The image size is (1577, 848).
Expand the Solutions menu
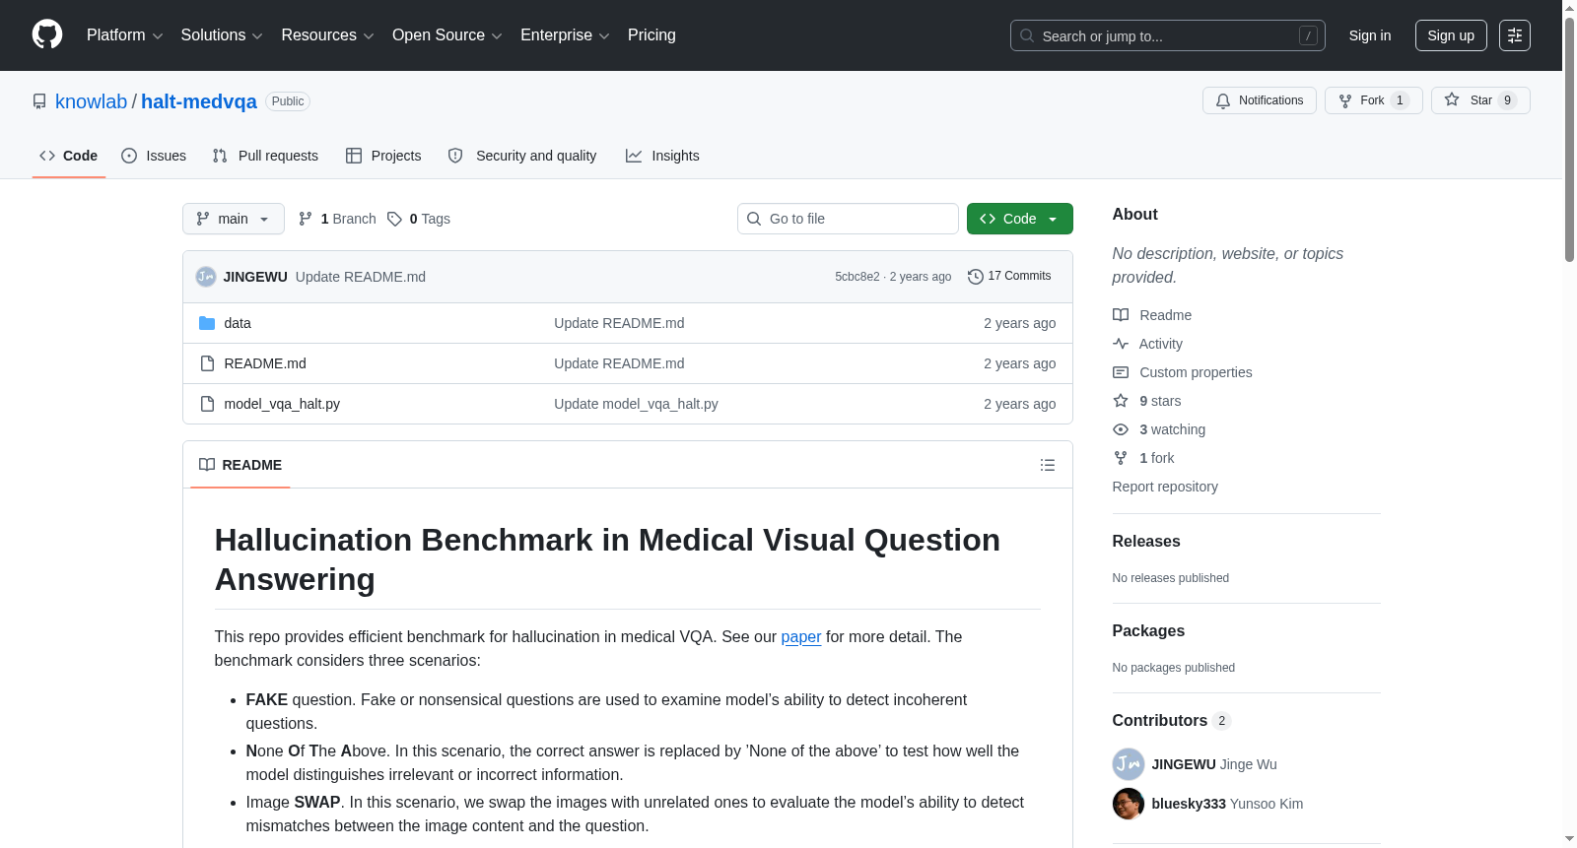tap(222, 35)
